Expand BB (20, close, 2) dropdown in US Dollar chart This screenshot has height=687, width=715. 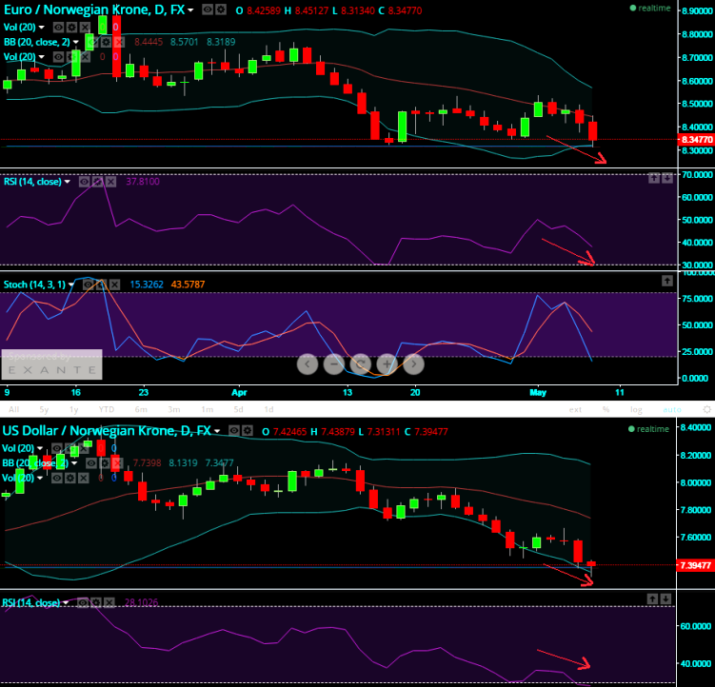coord(74,463)
